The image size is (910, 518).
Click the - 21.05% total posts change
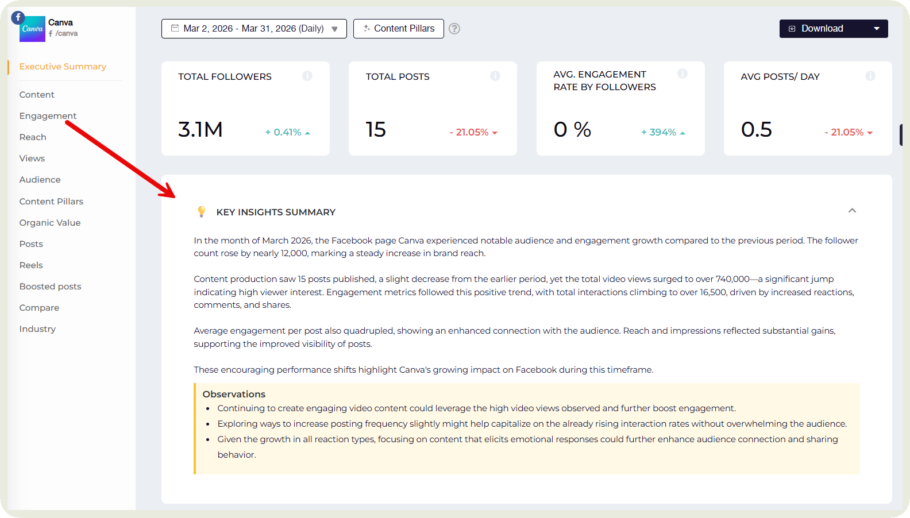(x=473, y=133)
